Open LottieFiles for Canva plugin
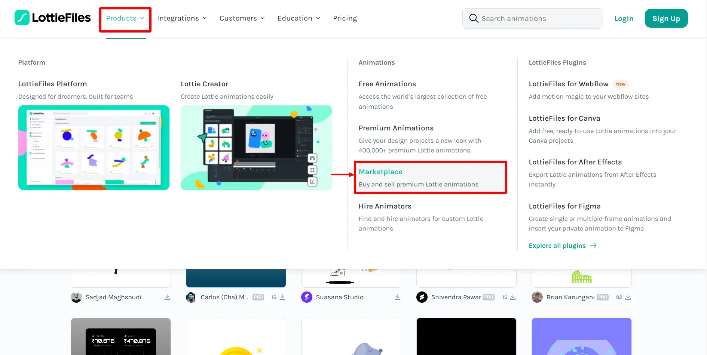Image resolution: width=707 pixels, height=355 pixels. 564,118
